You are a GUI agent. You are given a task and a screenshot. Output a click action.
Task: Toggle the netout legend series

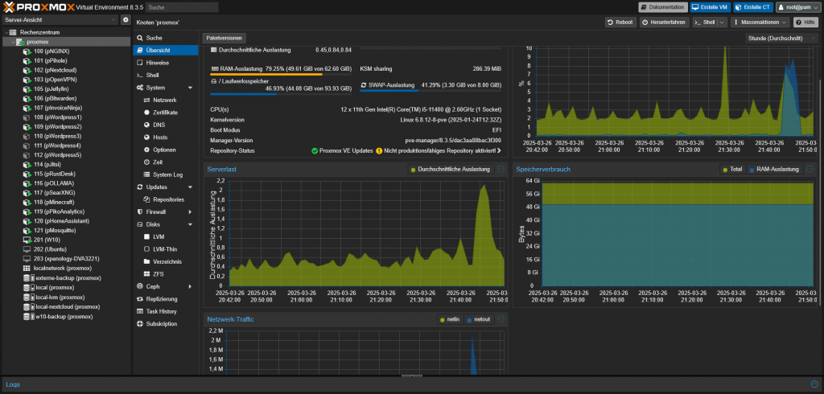pyautogui.click(x=478, y=319)
